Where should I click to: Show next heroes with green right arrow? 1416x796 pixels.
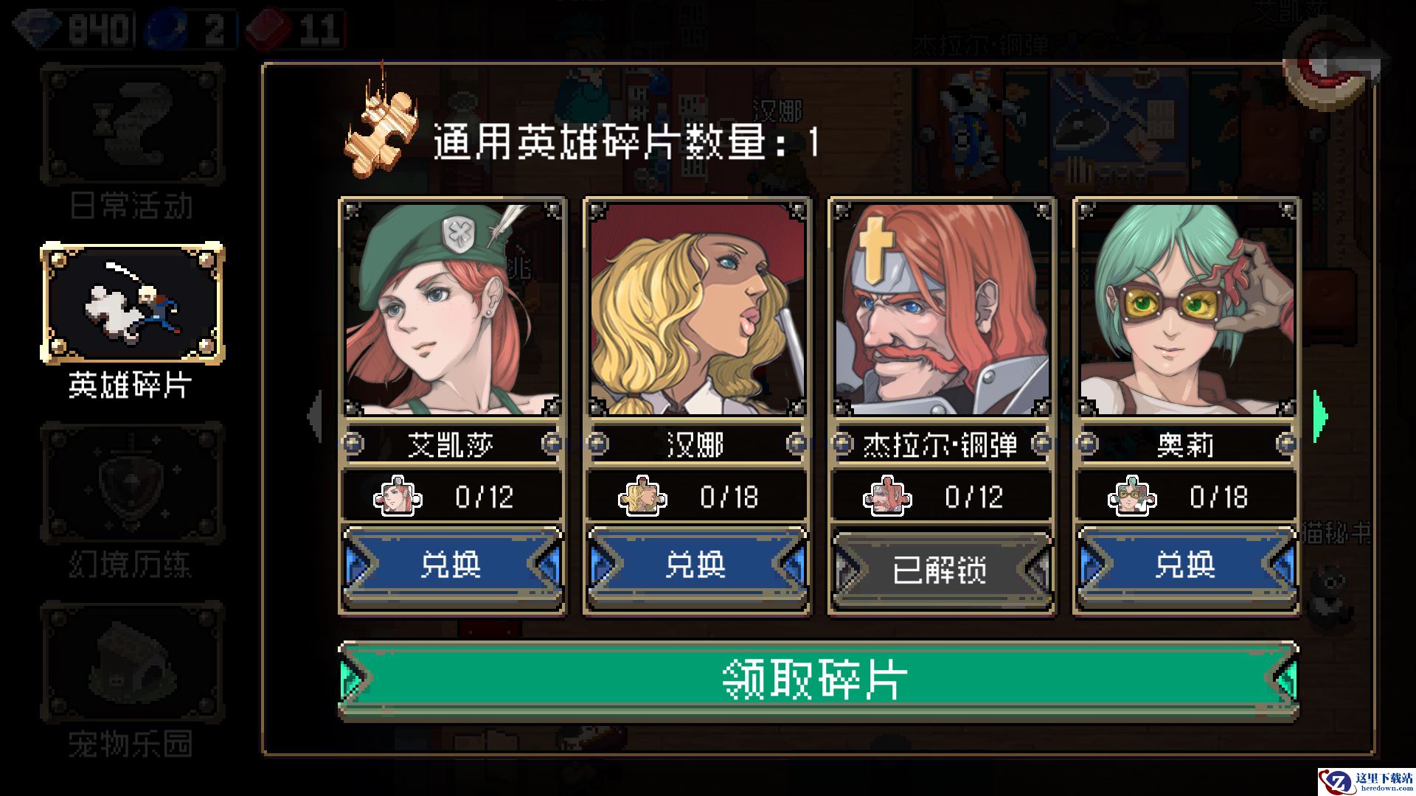click(1320, 416)
